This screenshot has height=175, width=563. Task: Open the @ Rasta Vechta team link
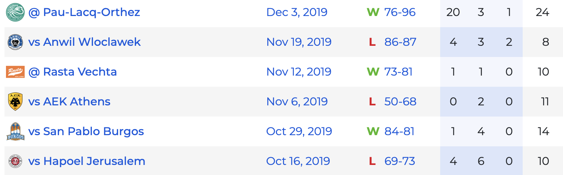click(72, 71)
